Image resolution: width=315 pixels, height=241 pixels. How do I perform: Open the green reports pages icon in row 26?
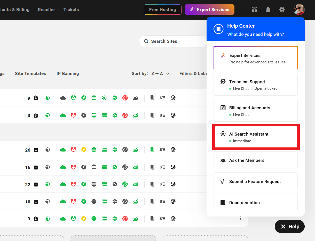pos(152,149)
